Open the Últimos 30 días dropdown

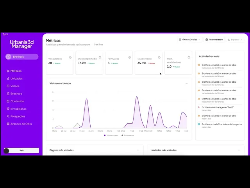(x=189, y=40)
